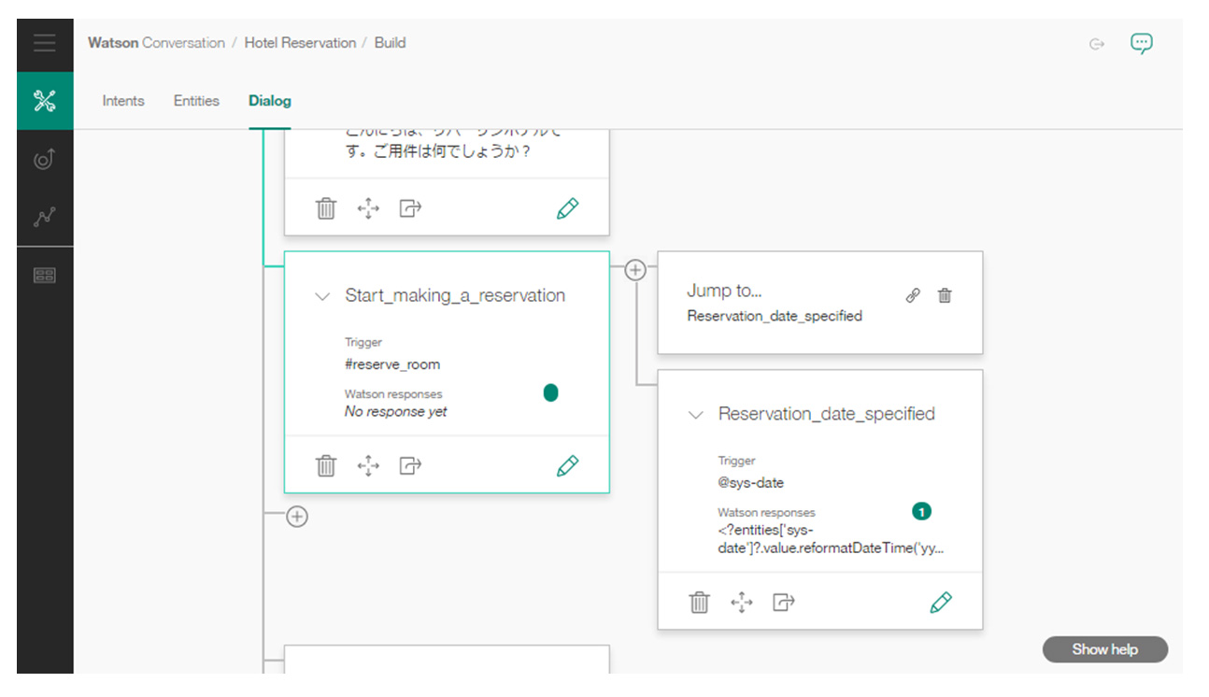This screenshot has width=1209, height=697.
Task: Open the deploy sidebar icon
Action: [44, 275]
